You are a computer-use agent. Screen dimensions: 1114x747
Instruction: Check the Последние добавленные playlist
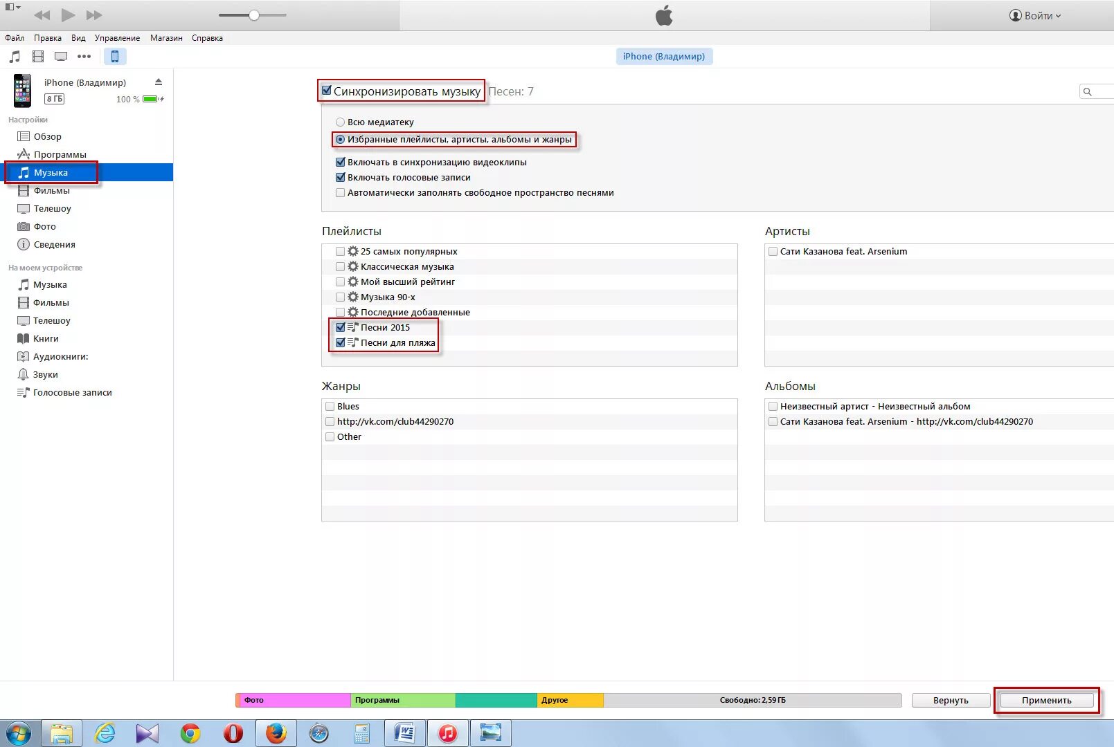pos(340,312)
